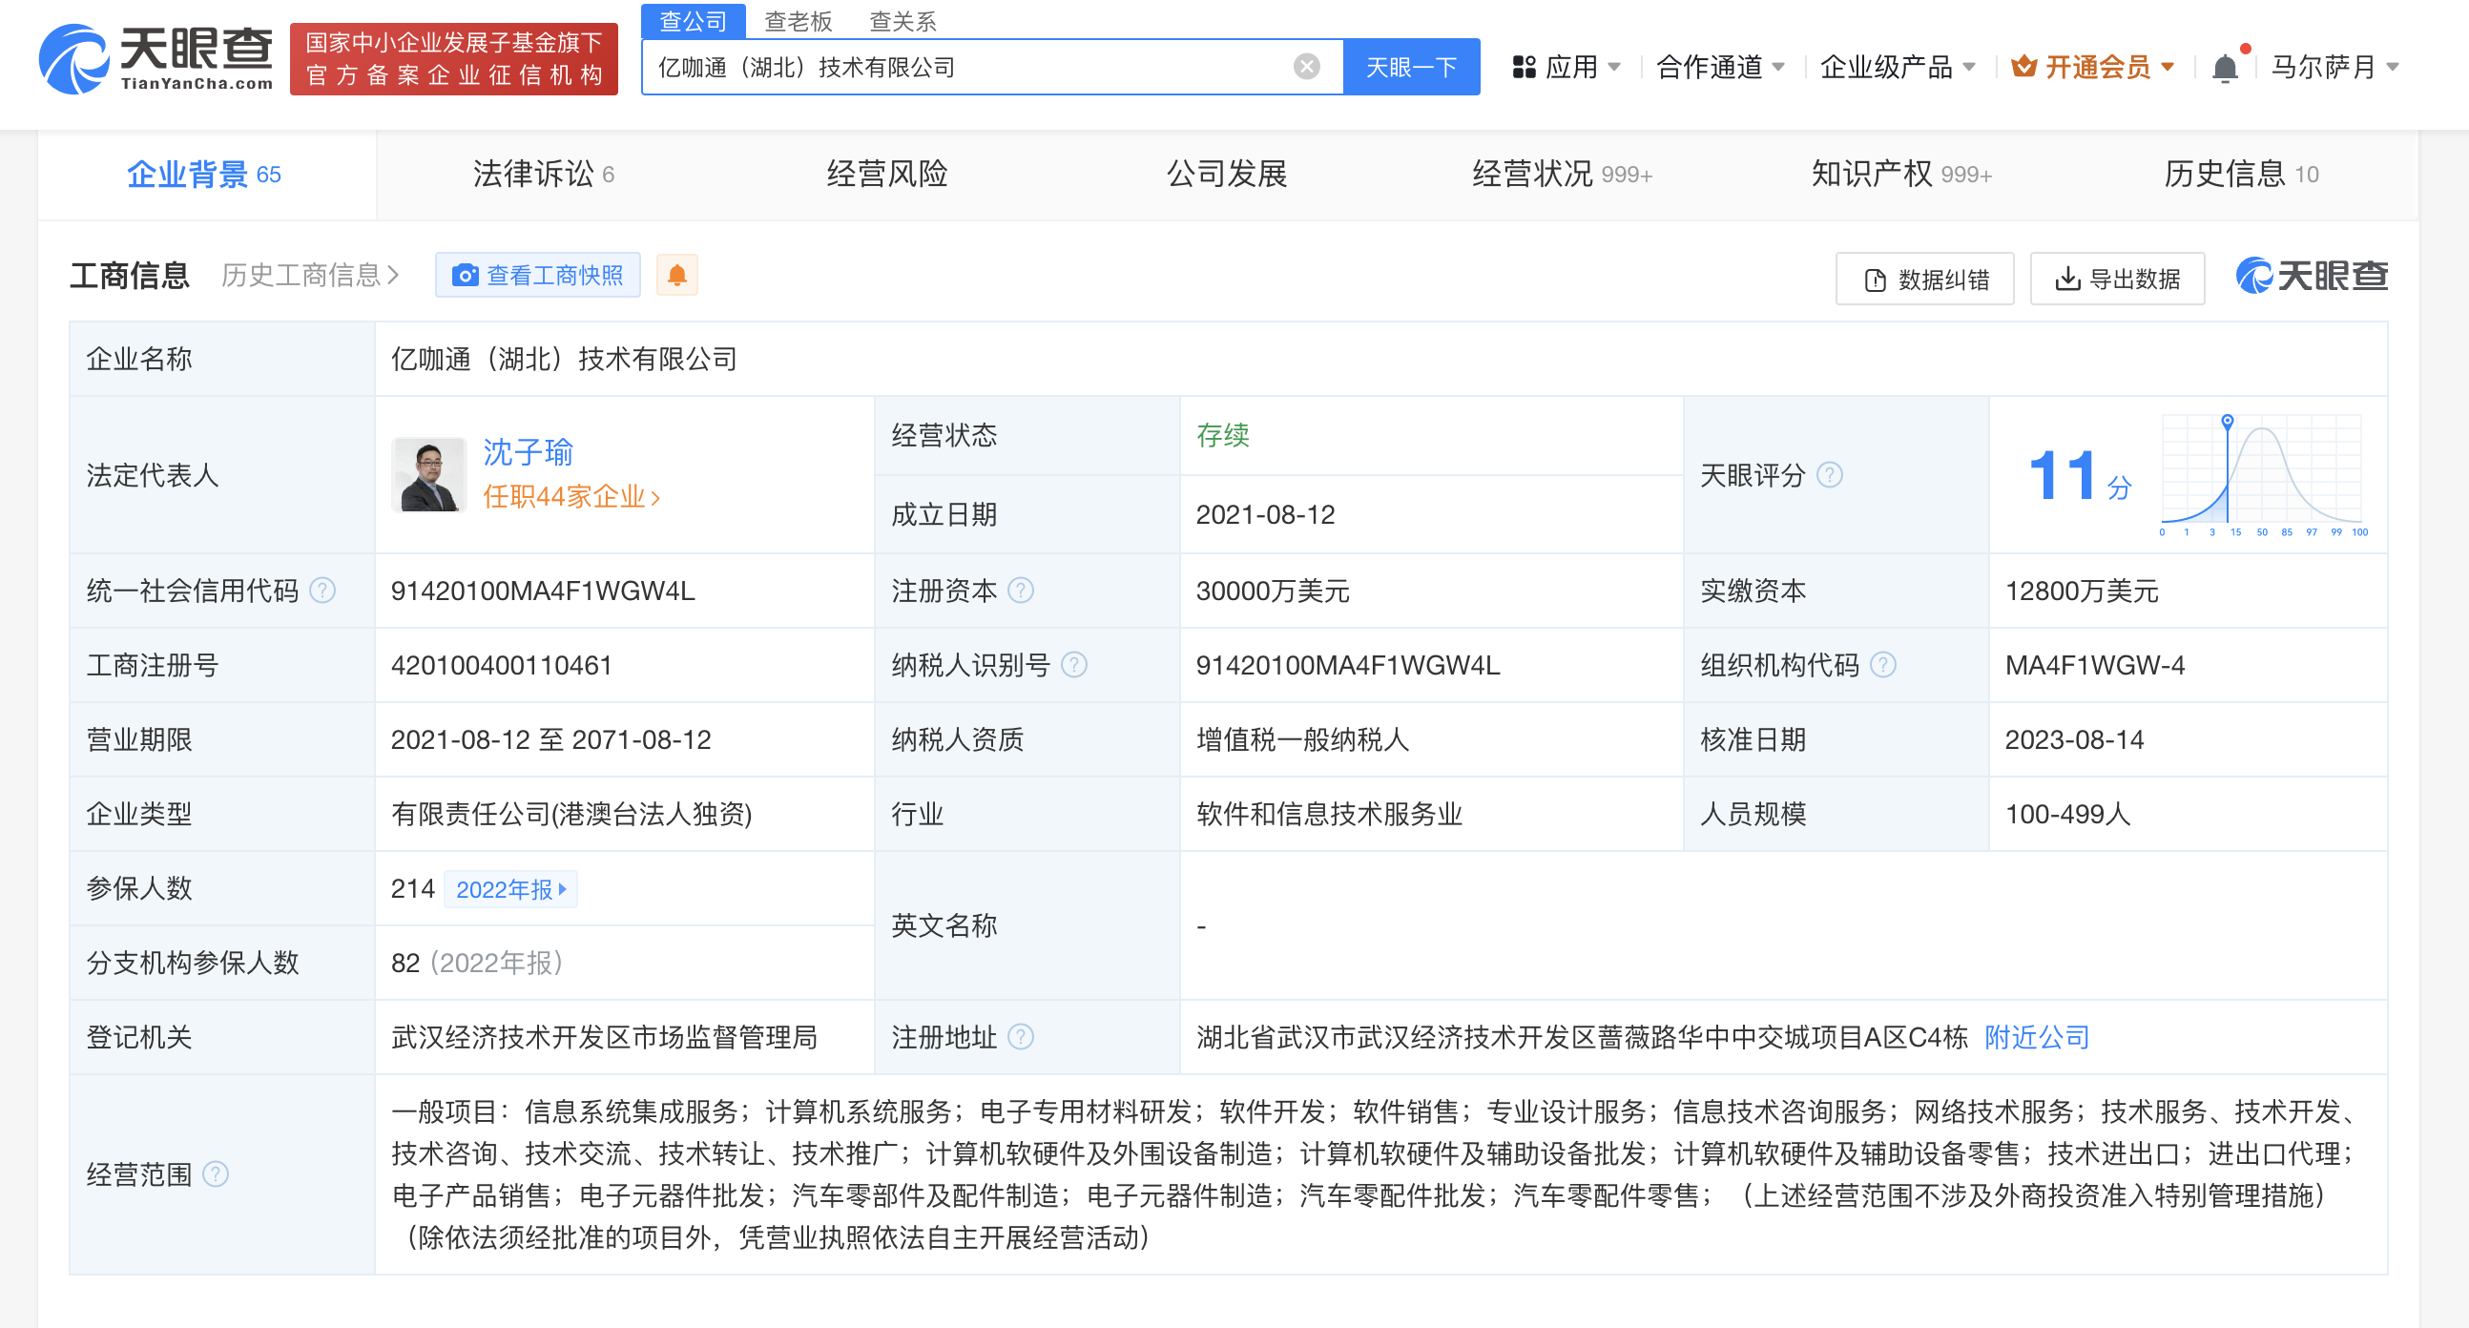
Task: Expand the 应用 dropdown menu
Action: (x=1568, y=67)
